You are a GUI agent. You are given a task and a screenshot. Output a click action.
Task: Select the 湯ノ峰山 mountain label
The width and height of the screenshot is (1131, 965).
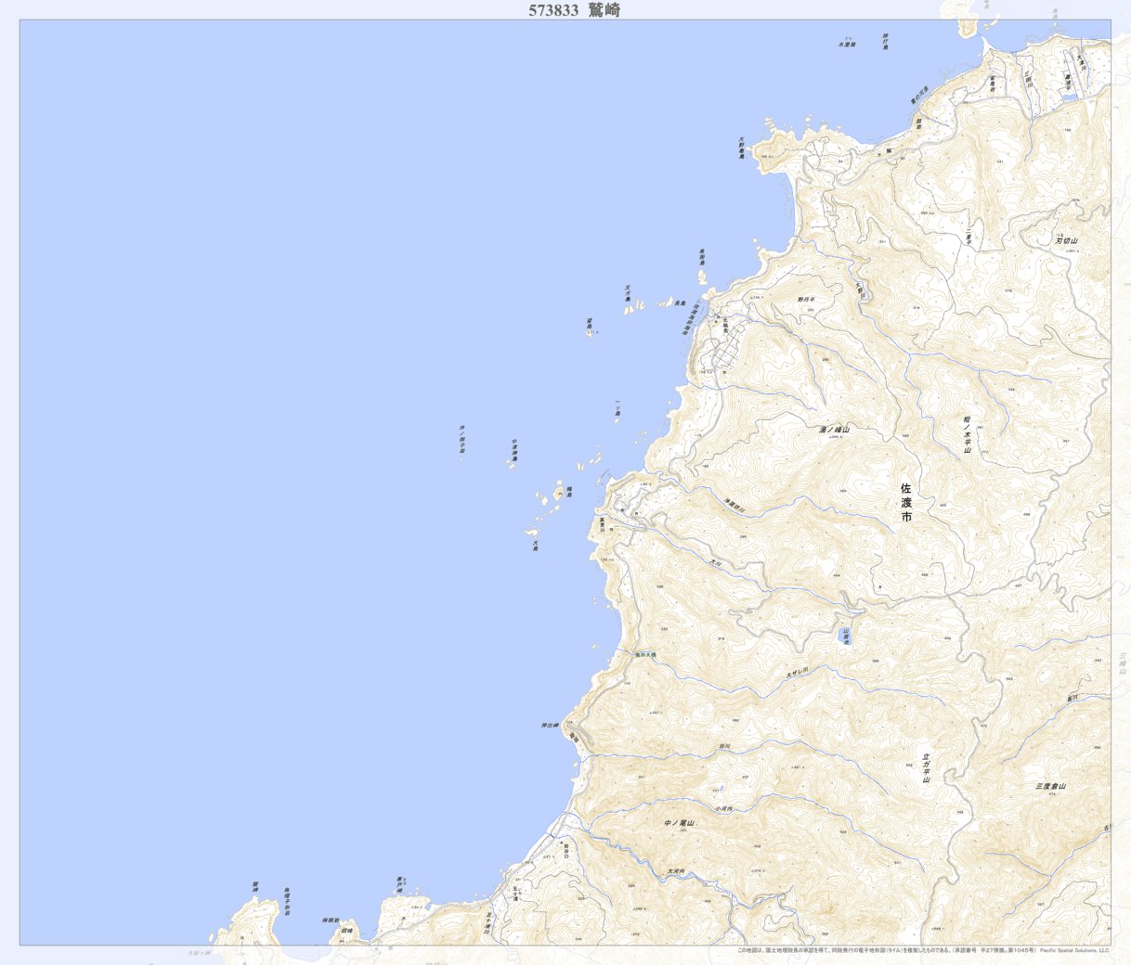[834, 430]
